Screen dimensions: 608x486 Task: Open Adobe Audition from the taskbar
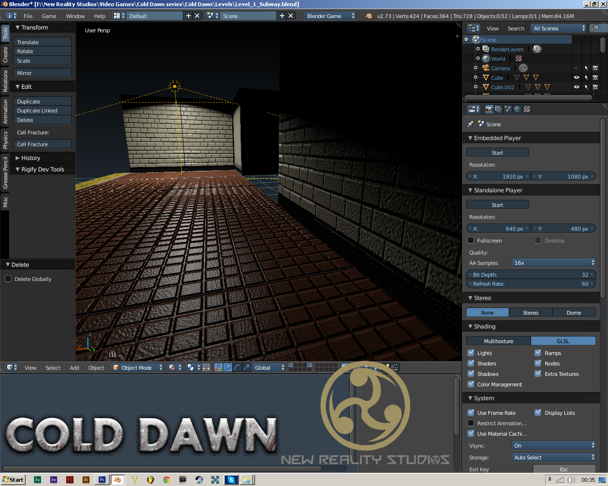coord(38,480)
